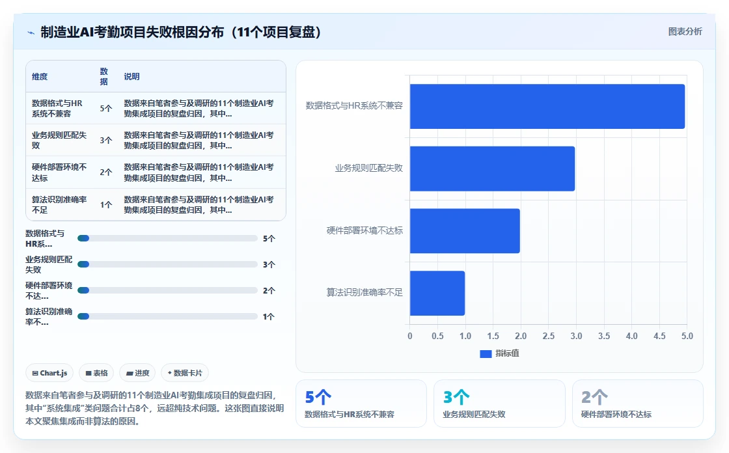The width and height of the screenshot is (729, 453).
Task: Select the 数据卡片 tag chip
Action: point(185,373)
